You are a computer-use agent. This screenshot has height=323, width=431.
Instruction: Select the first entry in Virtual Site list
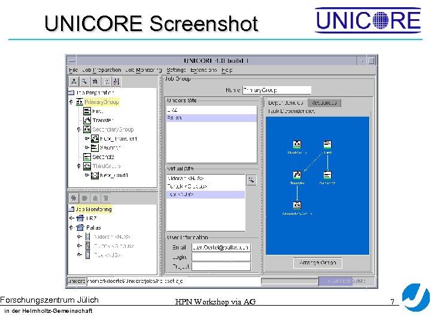205,178
